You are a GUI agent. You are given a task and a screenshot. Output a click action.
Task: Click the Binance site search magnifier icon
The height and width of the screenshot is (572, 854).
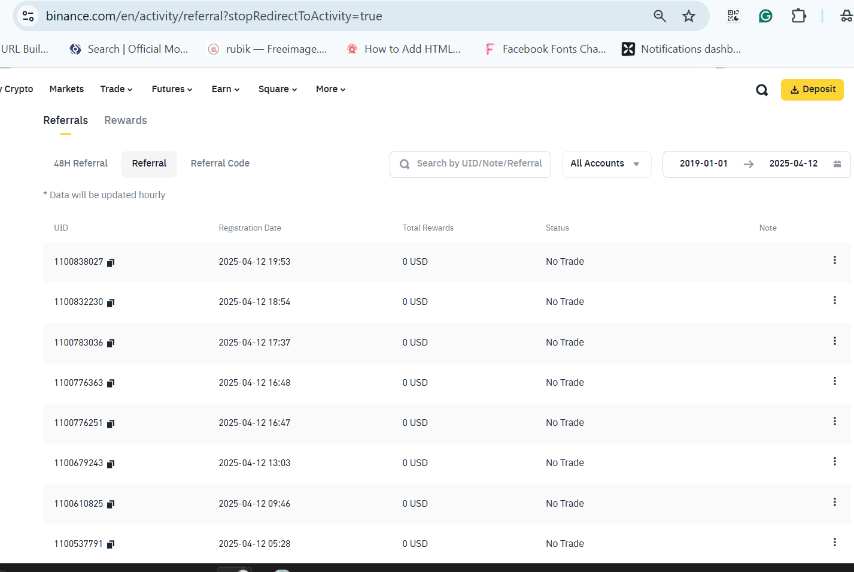point(762,90)
